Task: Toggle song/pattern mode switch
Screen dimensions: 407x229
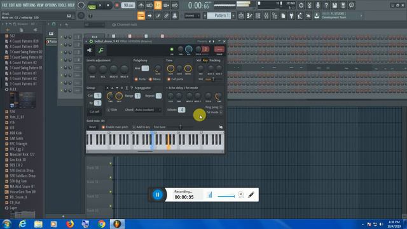Action: (x=92, y=5)
